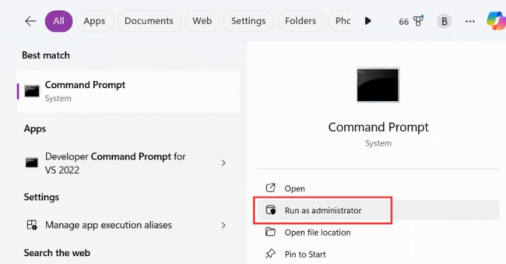
Task: Choose Pin to Start
Action: [x=378, y=254]
